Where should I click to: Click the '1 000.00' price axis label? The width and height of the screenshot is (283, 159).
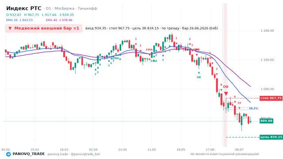tap(267, 89)
